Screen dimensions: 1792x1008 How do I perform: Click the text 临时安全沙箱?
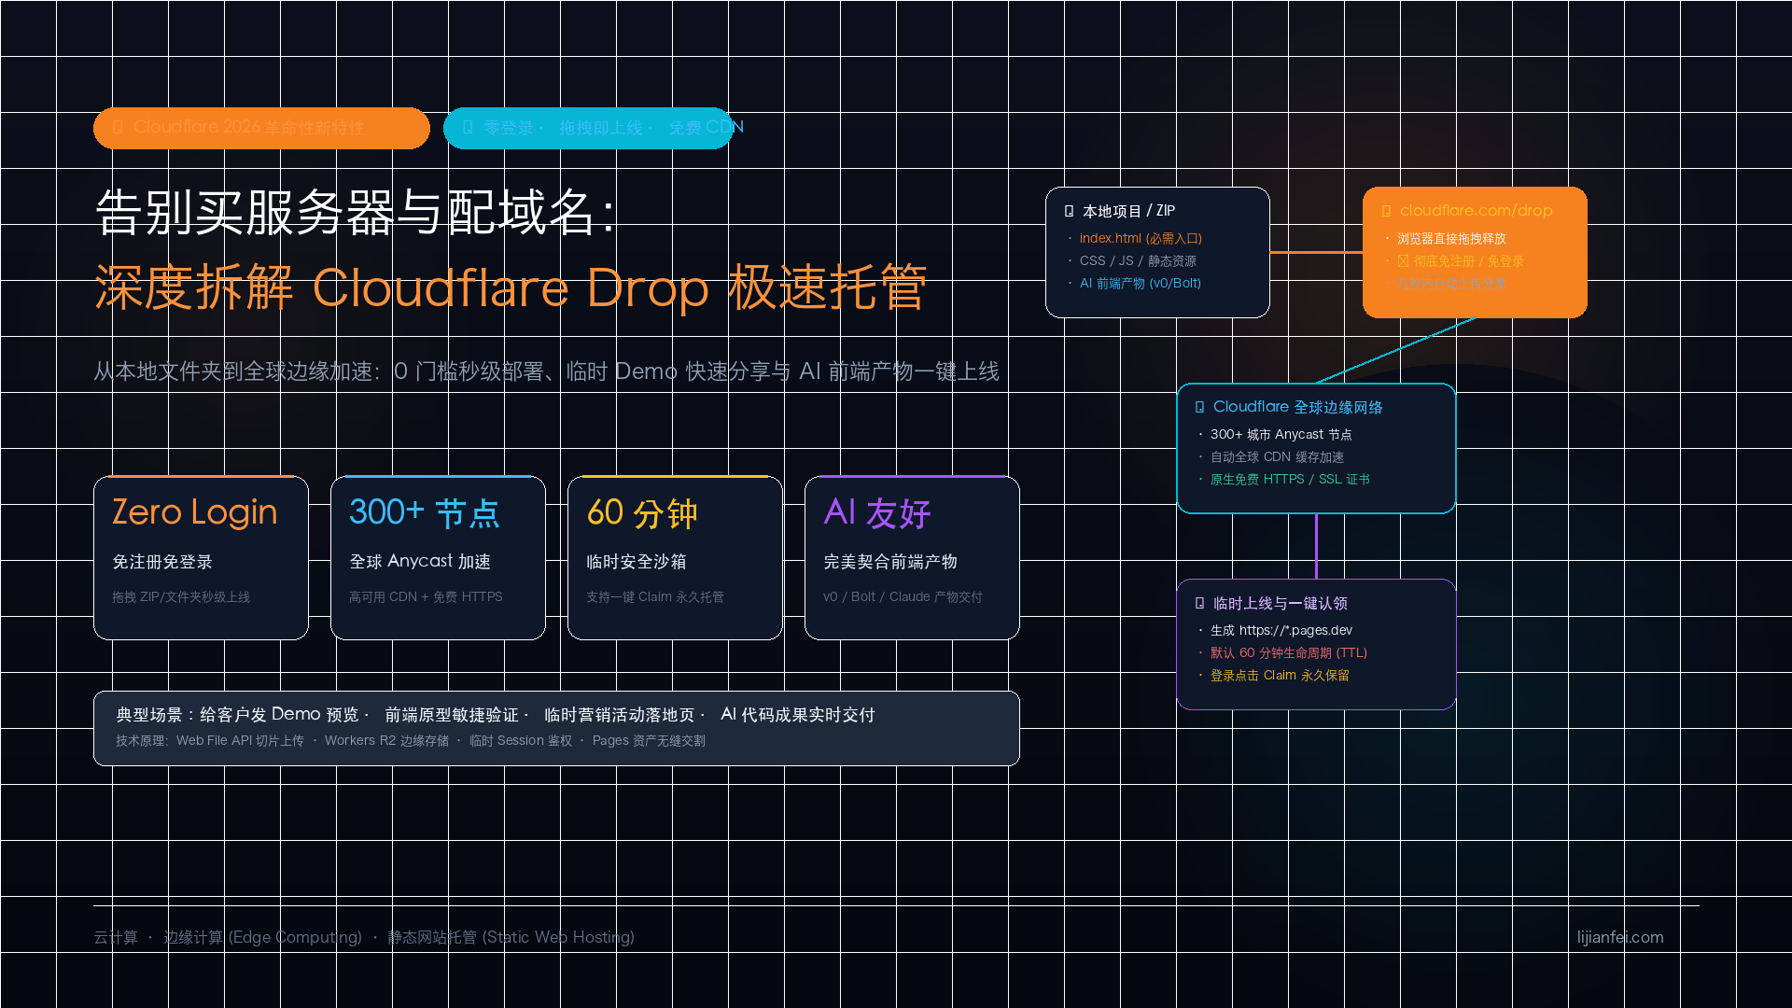(x=637, y=562)
